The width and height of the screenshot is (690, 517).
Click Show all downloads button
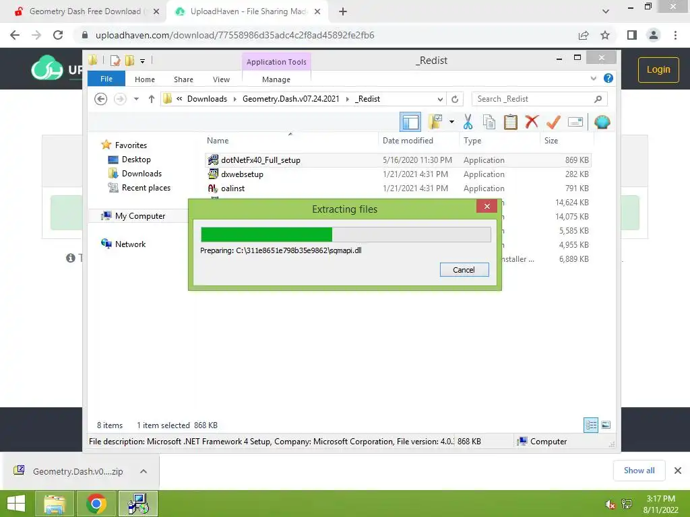pyautogui.click(x=639, y=471)
